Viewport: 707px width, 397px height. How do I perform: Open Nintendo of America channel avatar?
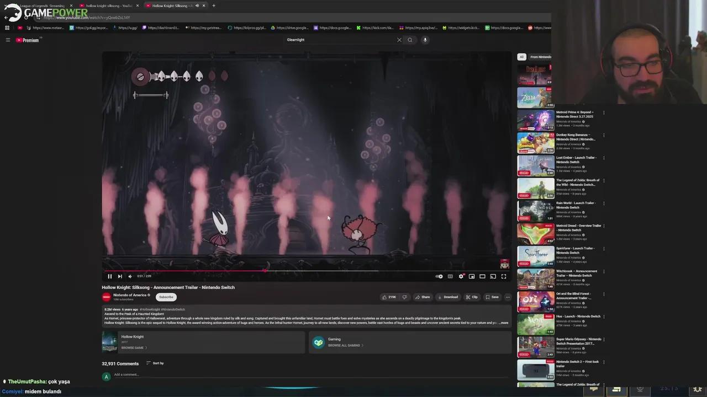107,297
